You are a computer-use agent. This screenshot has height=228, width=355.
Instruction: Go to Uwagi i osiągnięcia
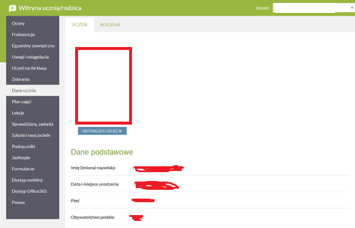(x=33, y=57)
